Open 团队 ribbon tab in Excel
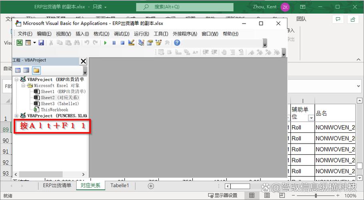 (301, 19)
